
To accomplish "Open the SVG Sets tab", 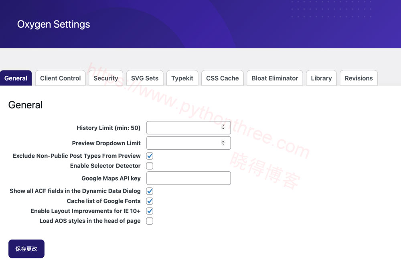I will [x=145, y=78].
